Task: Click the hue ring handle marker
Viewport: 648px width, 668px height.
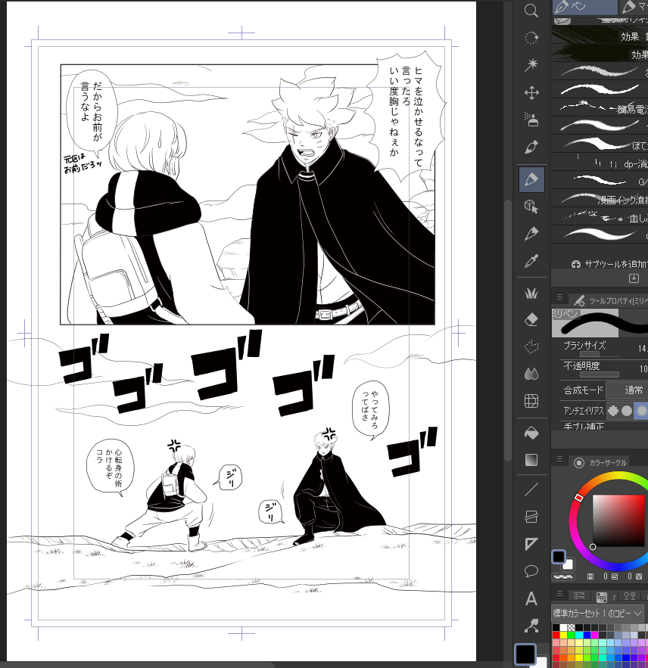Action: coord(578,498)
